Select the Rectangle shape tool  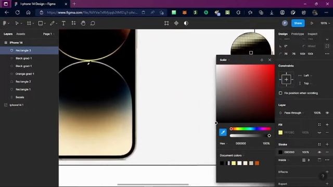pos(41,23)
